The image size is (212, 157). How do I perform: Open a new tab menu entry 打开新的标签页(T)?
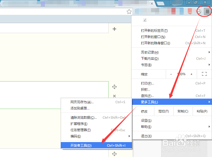172,31
